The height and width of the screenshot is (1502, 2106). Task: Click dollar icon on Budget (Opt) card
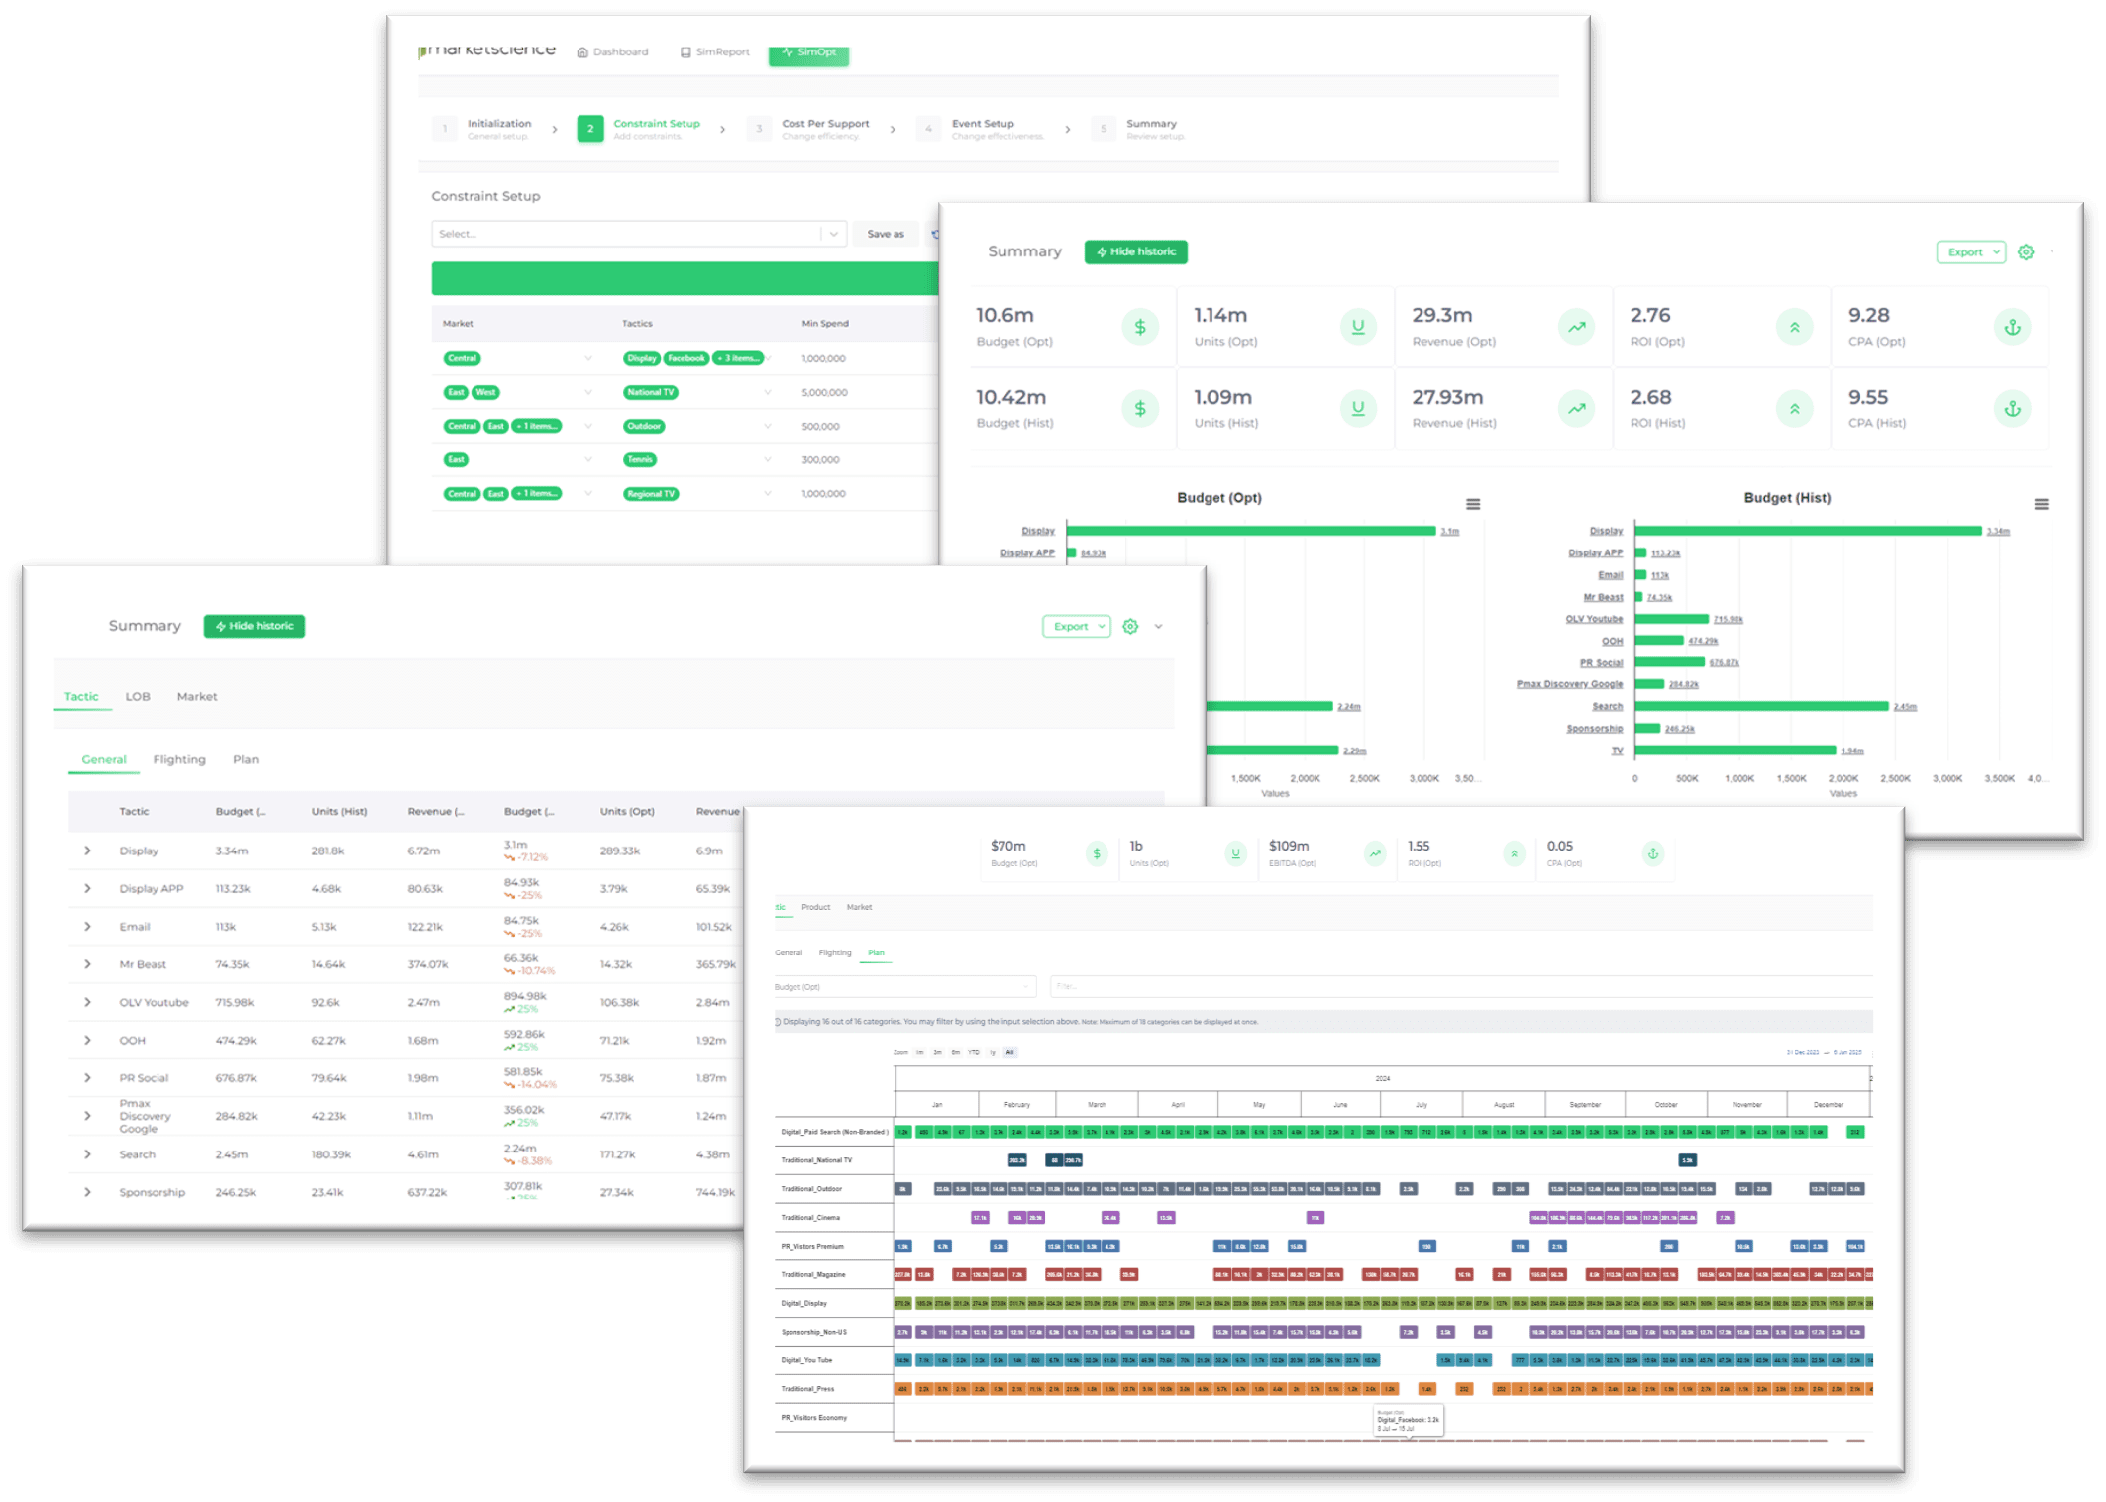1140,327
